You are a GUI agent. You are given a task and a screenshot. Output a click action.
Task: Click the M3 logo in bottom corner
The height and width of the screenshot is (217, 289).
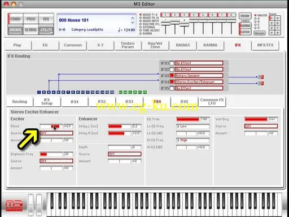pyautogui.click(x=14, y=205)
